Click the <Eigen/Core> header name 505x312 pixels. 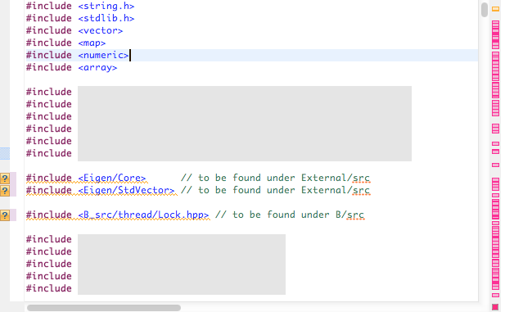[x=112, y=178]
